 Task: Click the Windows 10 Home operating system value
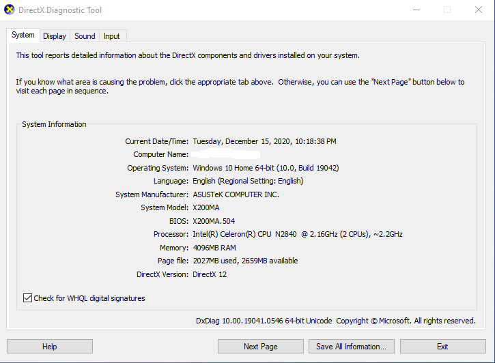266,168
